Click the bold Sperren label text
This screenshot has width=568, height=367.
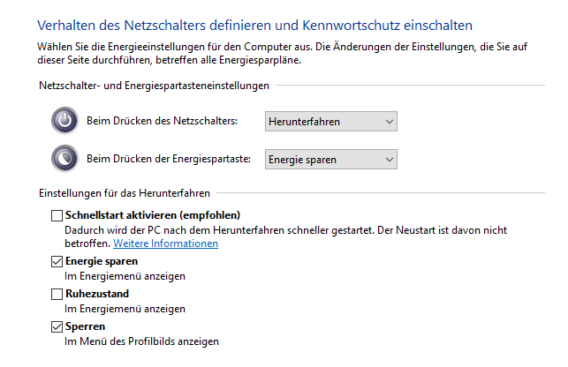click(85, 326)
